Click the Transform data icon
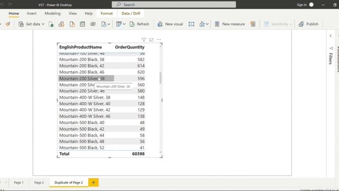339x191 pixels. click(119, 24)
